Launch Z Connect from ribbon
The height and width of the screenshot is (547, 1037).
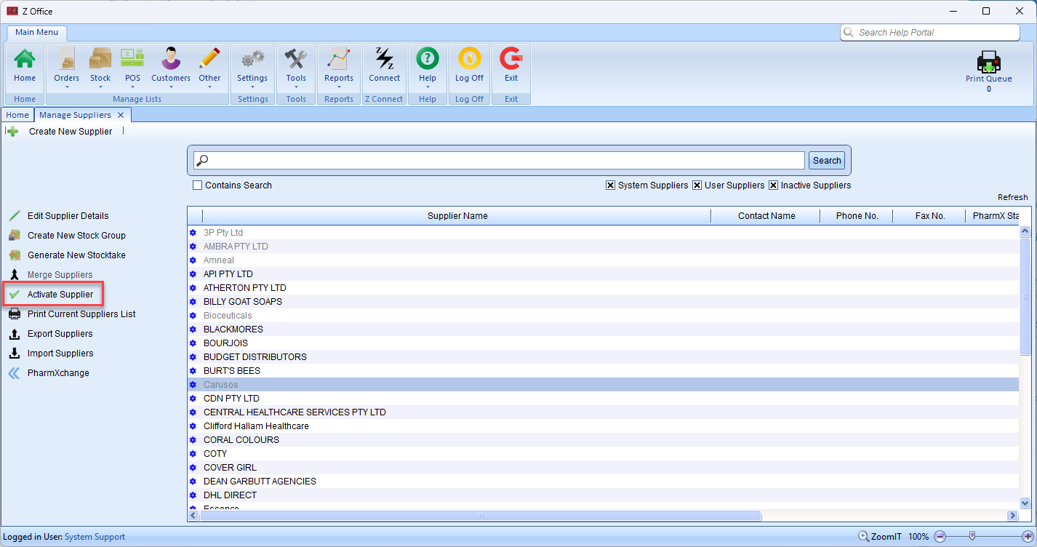pyautogui.click(x=385, y=59)
